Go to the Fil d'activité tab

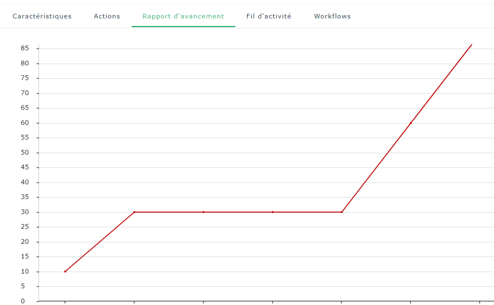269,16
